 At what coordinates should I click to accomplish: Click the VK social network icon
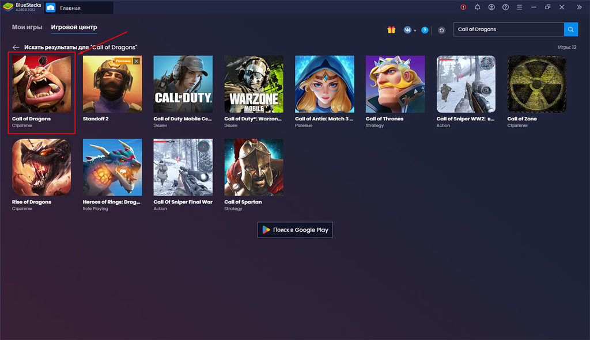pos(407,30)
